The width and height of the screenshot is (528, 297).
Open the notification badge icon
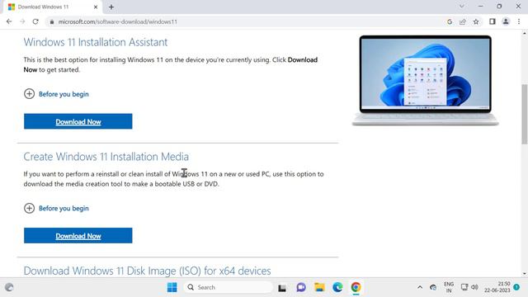516,287
